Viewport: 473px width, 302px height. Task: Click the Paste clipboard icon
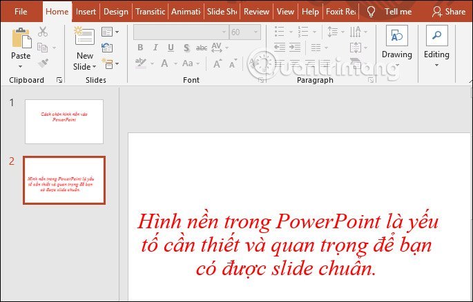coord(21,38)
